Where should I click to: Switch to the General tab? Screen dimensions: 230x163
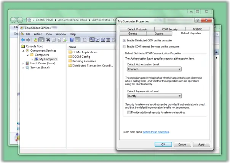[133, 33]
